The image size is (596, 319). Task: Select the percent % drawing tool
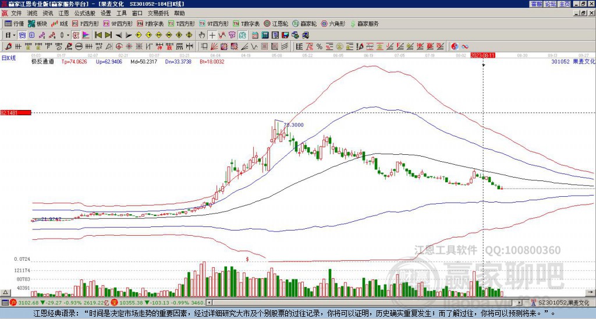tap(320, 47)
